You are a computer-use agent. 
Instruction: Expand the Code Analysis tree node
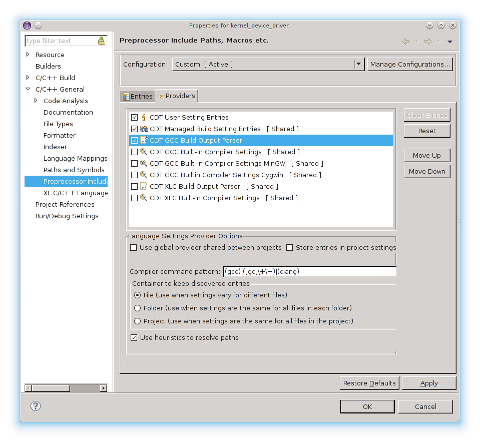coord(36,101)
